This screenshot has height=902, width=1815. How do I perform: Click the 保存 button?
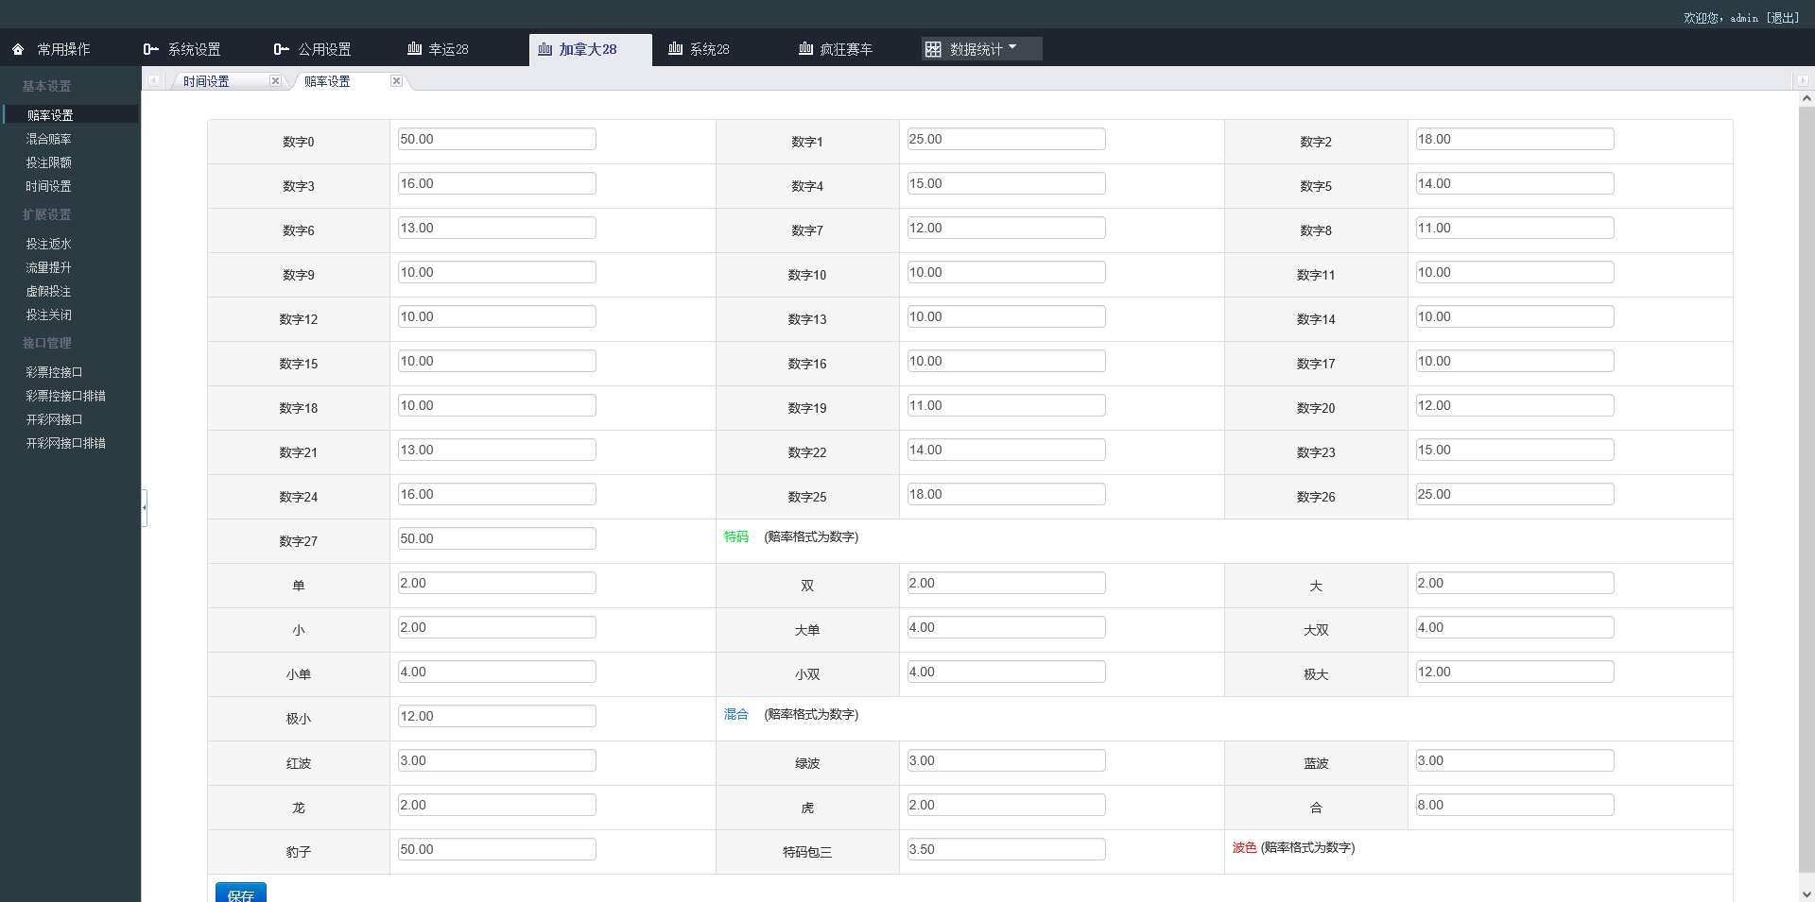pyautogui.click(x=240, y=893)
